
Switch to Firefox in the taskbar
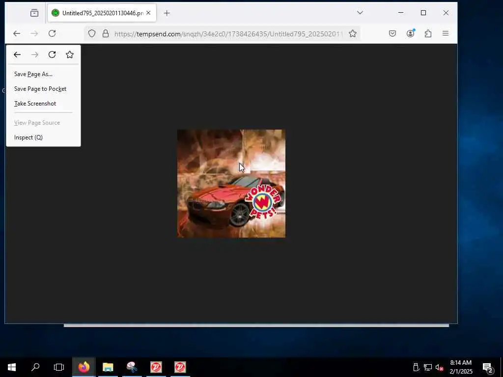[84, 367]
